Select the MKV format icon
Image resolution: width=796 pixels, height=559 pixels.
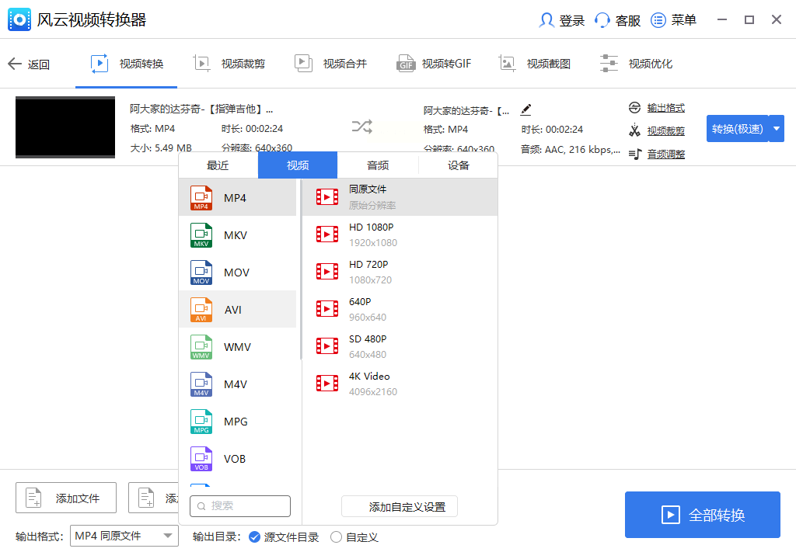(x=201, y=235)
